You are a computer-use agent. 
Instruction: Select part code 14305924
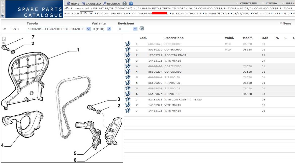(x=155, y=105)
